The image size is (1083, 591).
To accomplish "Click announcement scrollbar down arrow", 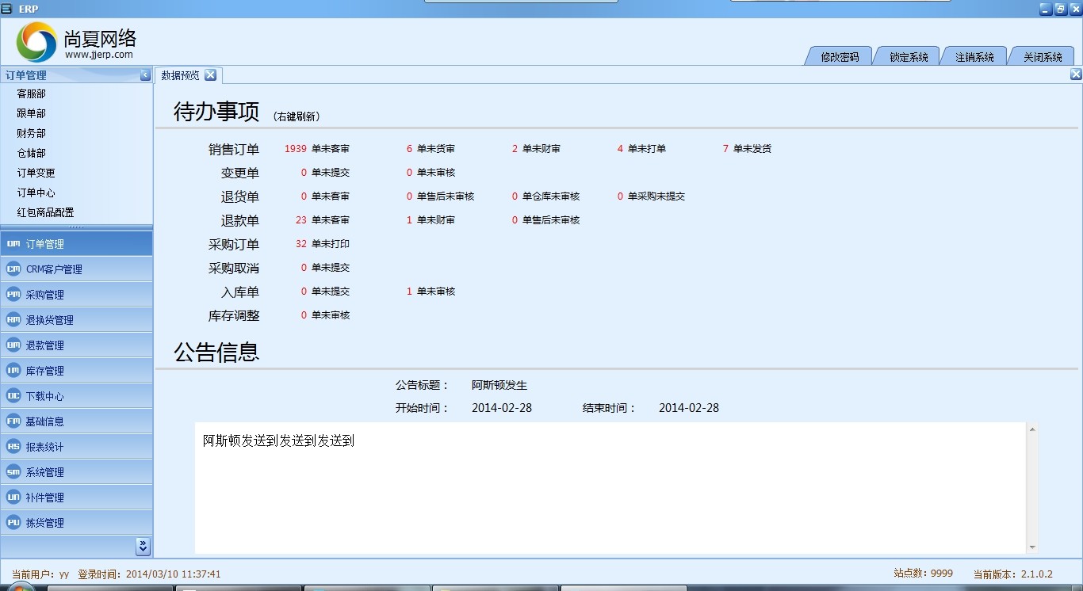I will pos(1032,547).
